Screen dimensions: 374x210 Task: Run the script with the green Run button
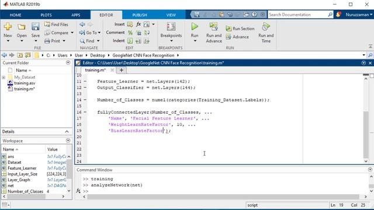coord(195,26)
